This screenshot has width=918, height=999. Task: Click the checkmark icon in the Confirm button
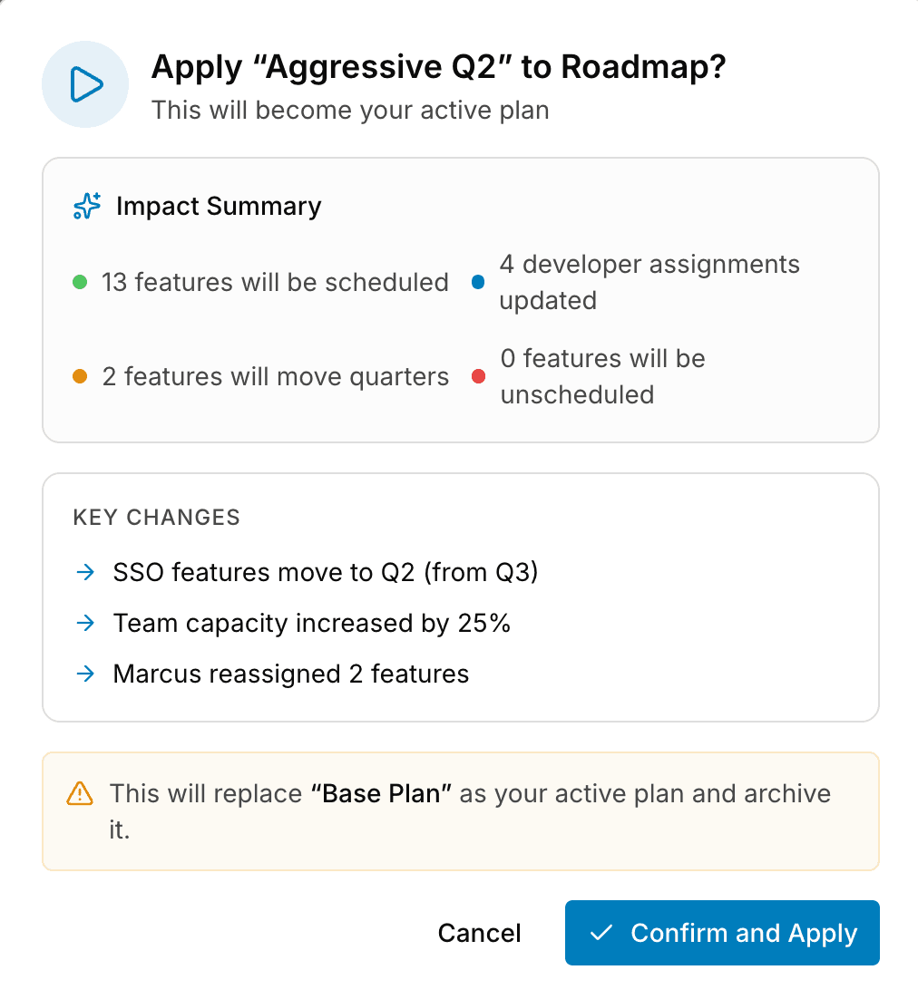[x=601, y=933]
